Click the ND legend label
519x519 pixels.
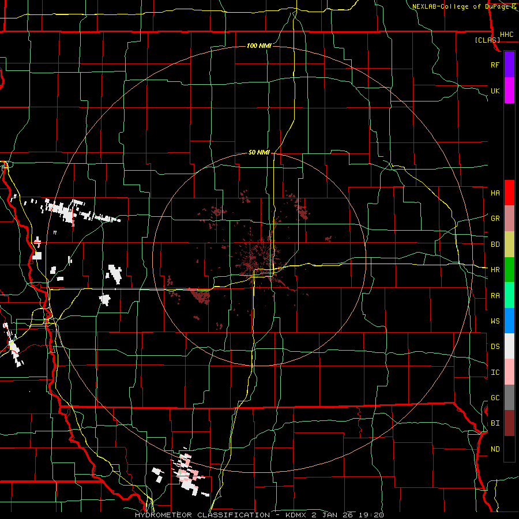point(495,449)
